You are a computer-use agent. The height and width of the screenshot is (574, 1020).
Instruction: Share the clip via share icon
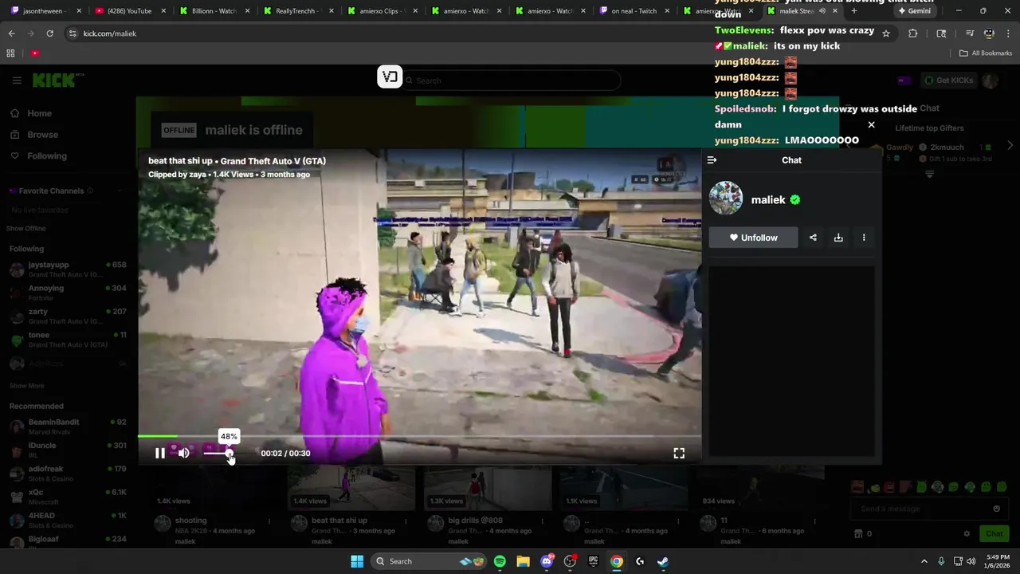[x=813, y=238]
